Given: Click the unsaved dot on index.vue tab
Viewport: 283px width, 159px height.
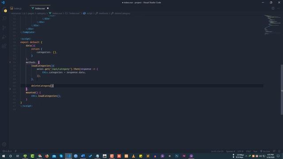Looking at the screenshot, I should click(x=48, y=8).
